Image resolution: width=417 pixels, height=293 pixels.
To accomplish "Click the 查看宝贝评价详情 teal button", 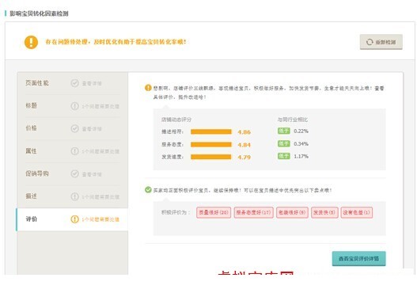I will click(358, 258).
